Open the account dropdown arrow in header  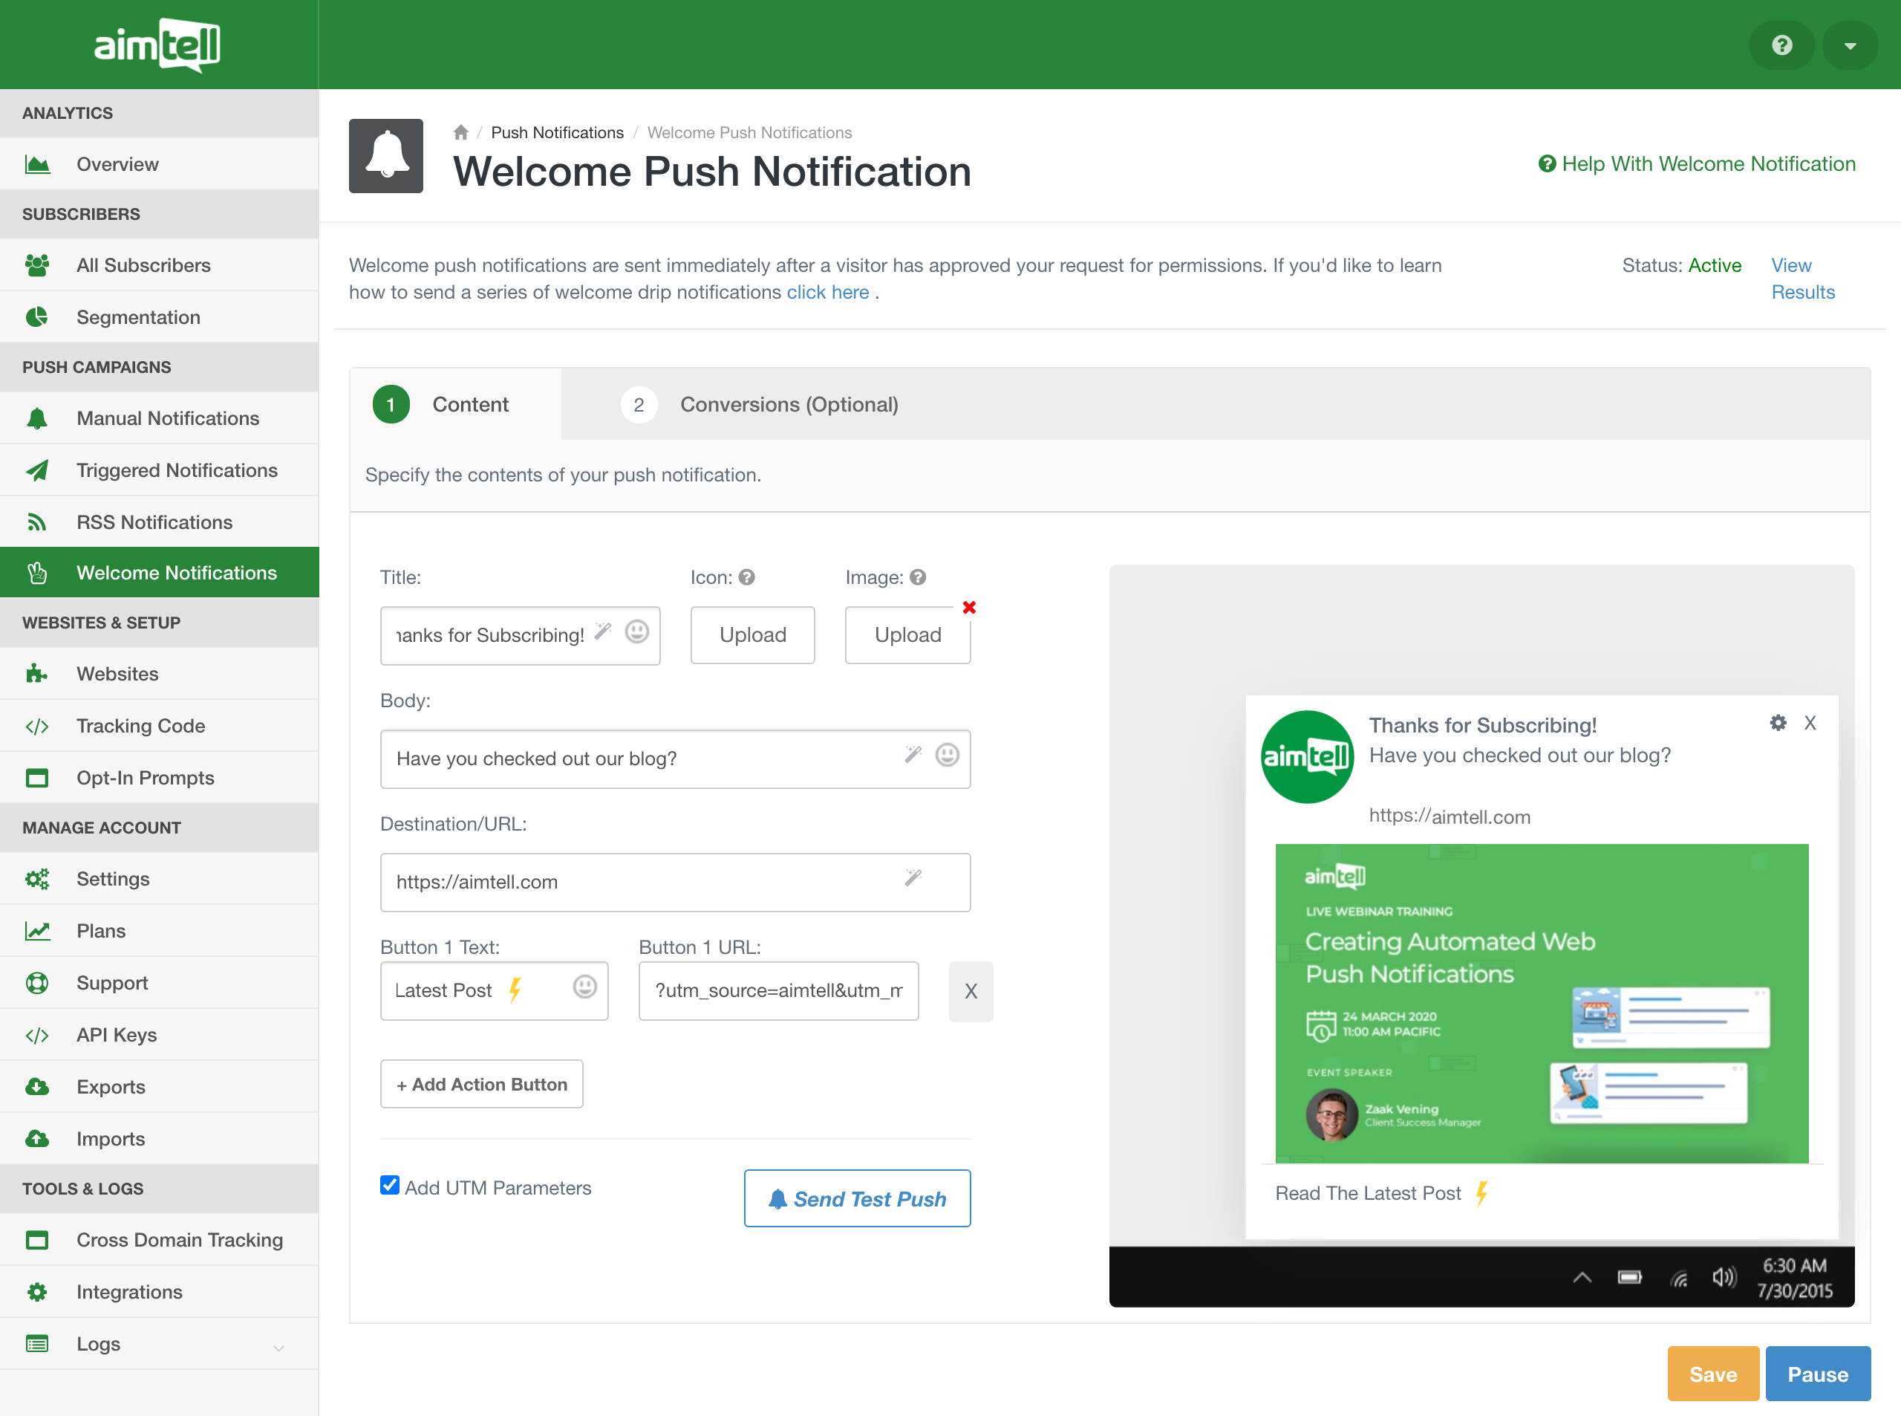[1850, 46]
